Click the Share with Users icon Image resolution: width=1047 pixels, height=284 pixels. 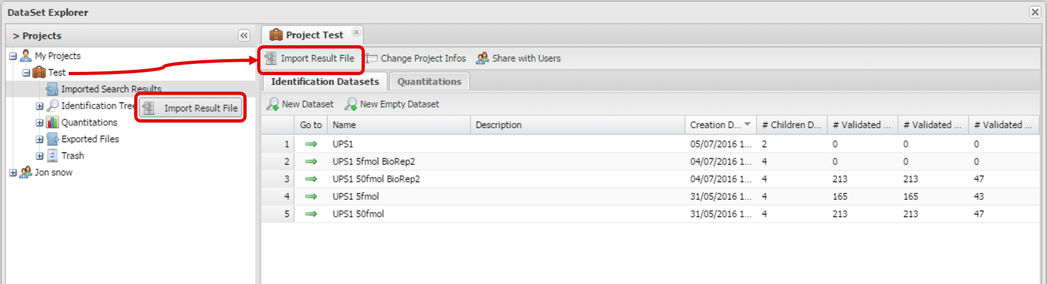point(482,58)
